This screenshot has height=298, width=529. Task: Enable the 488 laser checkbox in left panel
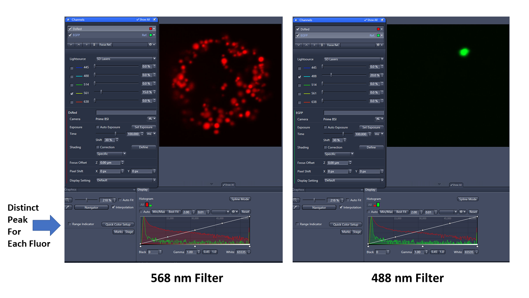coord(72,77)
